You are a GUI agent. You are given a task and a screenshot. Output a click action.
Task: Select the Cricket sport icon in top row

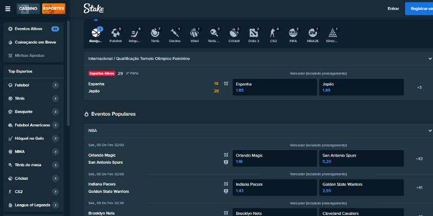pos(234,35)
